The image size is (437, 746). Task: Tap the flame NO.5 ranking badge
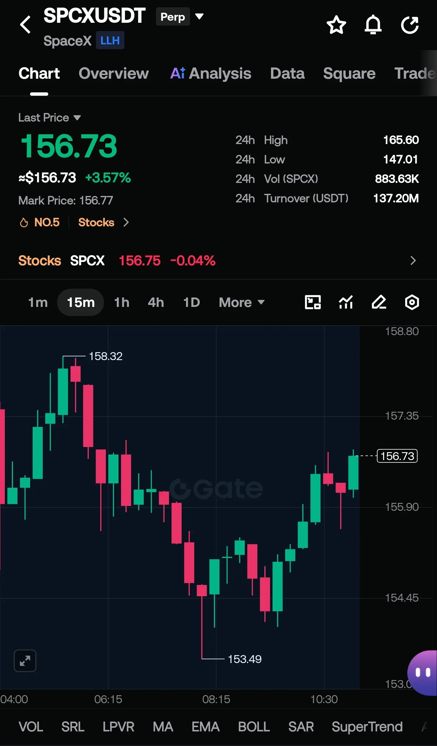pos(39,222)
